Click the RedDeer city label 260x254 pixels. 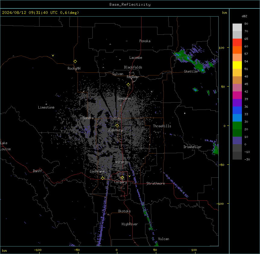[133, 77]
